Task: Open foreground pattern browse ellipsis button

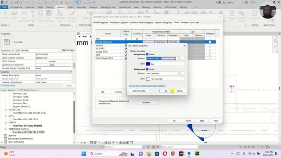Action: (182, 58)
